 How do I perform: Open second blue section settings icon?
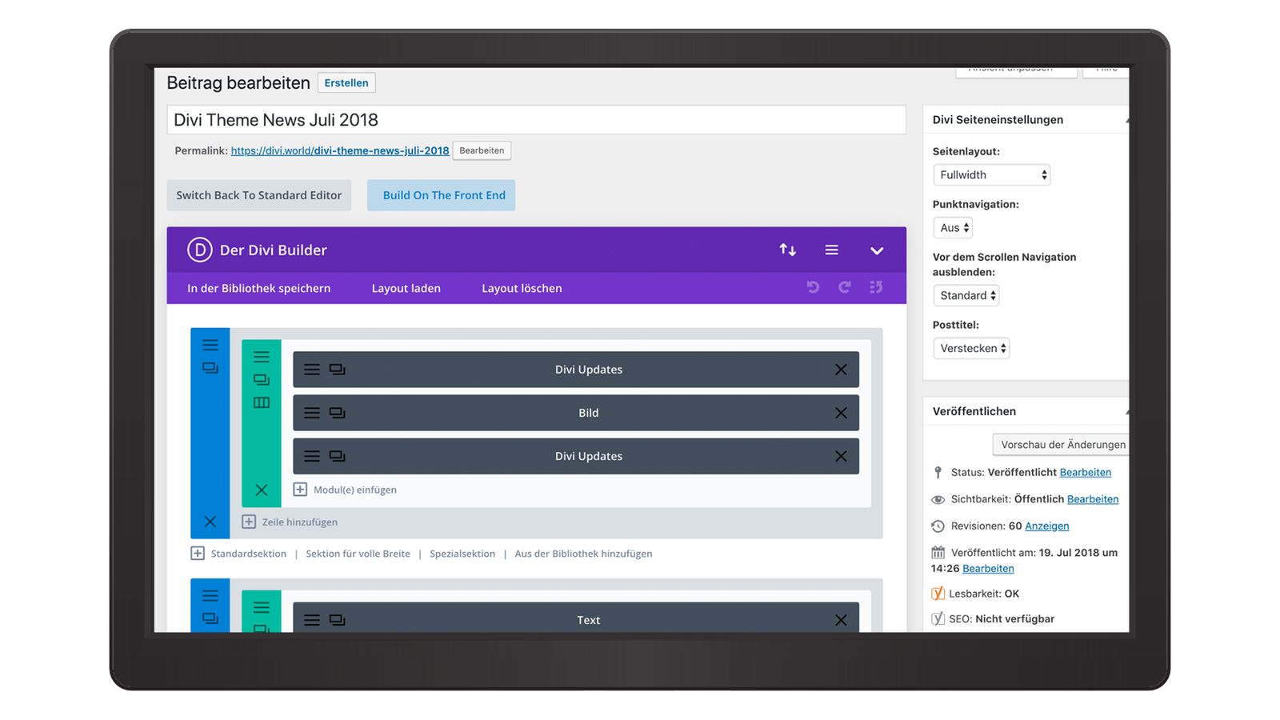(x=210, y=596)
